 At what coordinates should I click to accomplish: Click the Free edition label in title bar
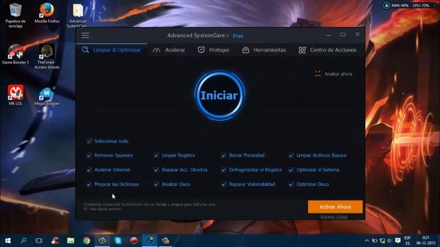click(238, 36)
